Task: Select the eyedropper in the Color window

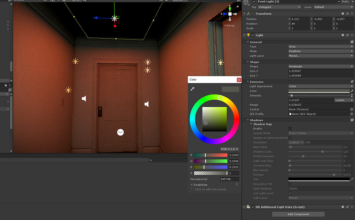Action: coord(193,89)
